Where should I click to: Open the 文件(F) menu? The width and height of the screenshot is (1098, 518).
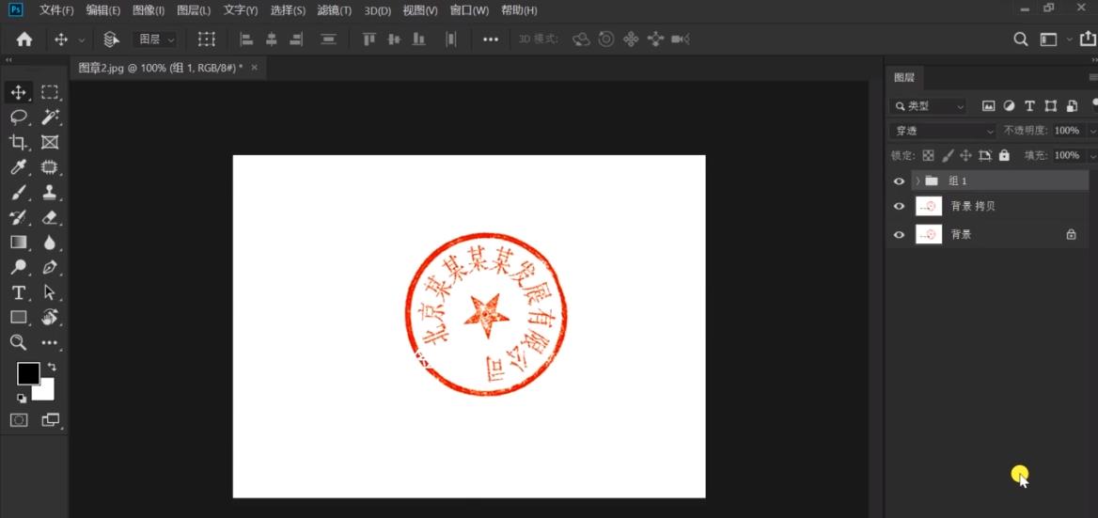56,10
